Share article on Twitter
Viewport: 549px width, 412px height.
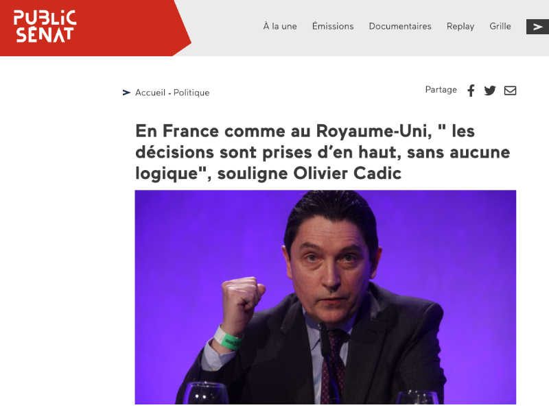pyautogui.click(x=490, y=90)
